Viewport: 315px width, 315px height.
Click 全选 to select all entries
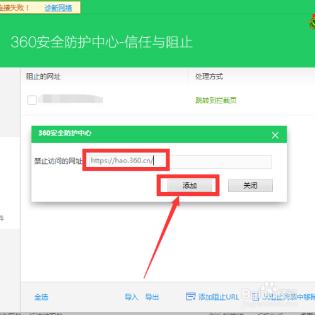41,297
